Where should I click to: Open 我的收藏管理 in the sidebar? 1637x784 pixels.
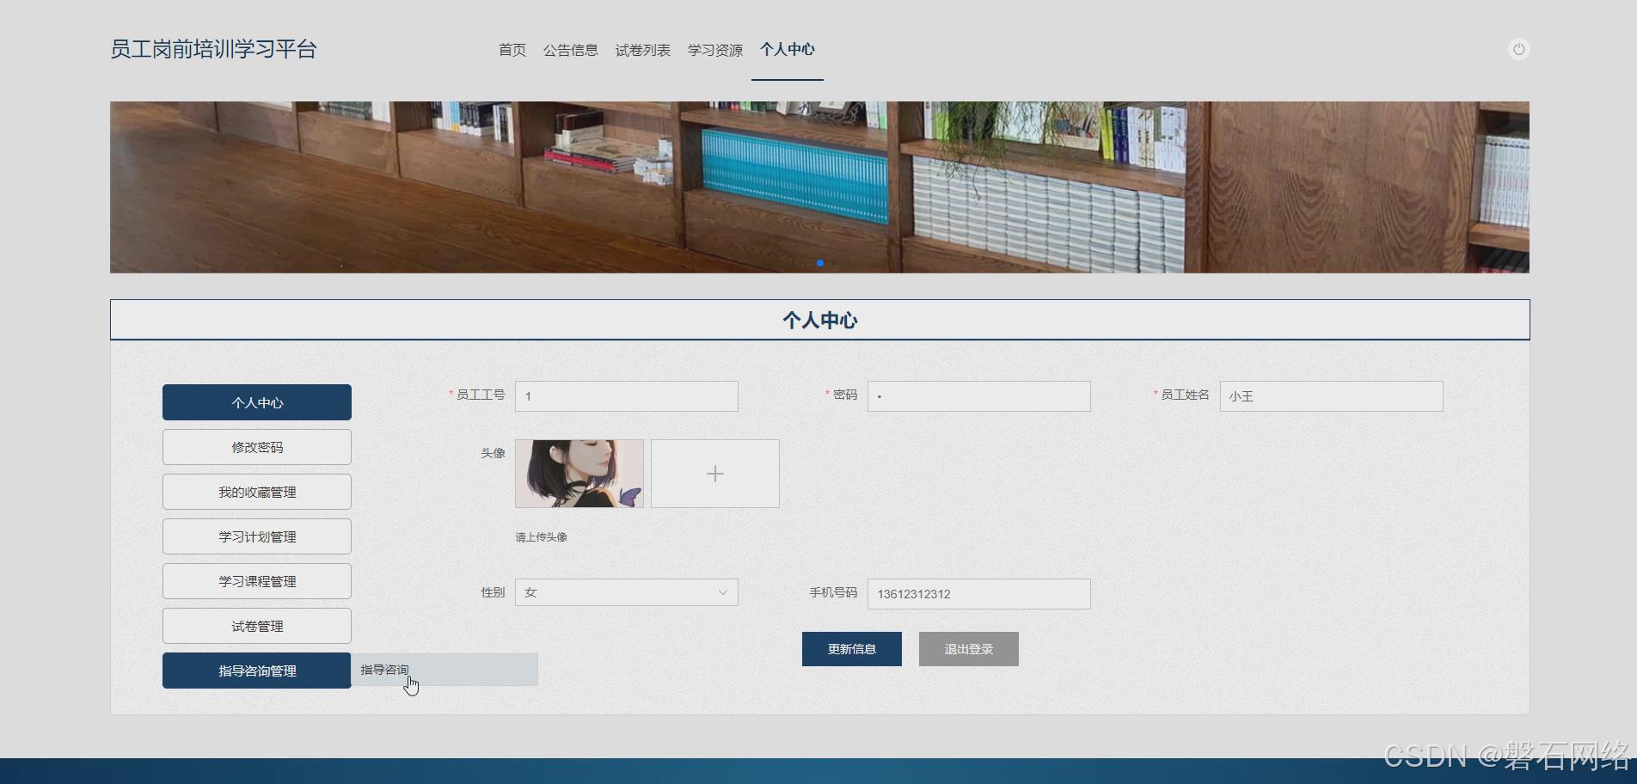[x=257, y=492]
